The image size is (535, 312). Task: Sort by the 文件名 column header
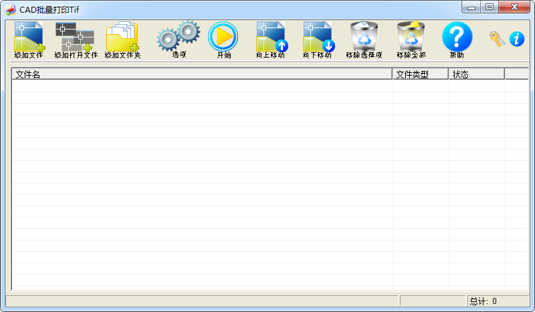pos(201,74)
